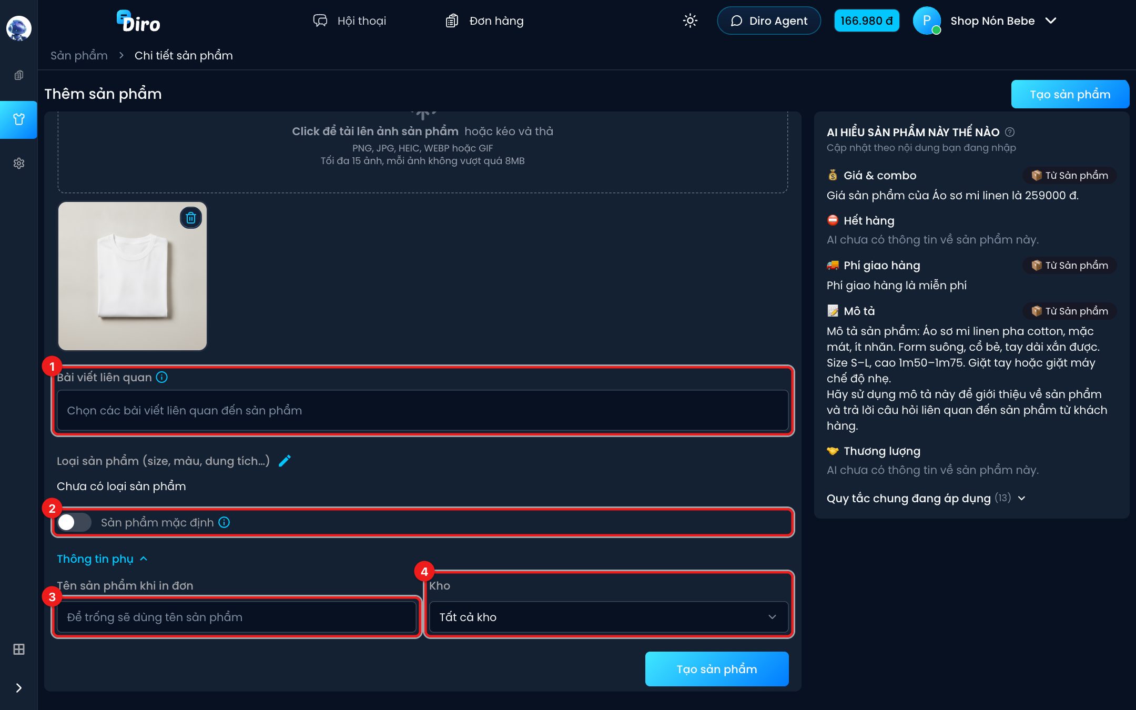Click help icon next to AI HIỂU SẢN PHẨM

tap(1010, 132)
